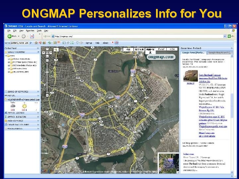Open the View menu

(x=21, y=31)
